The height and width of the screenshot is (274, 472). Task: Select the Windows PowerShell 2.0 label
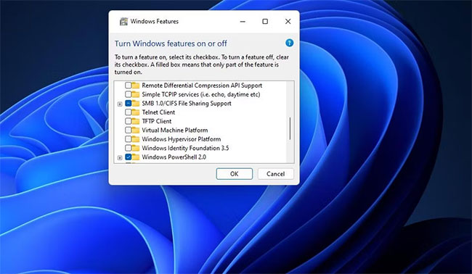pos(174,157)
